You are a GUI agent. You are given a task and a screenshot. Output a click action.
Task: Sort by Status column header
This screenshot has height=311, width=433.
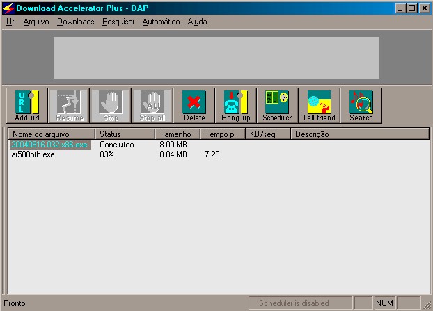pos(125,134)
